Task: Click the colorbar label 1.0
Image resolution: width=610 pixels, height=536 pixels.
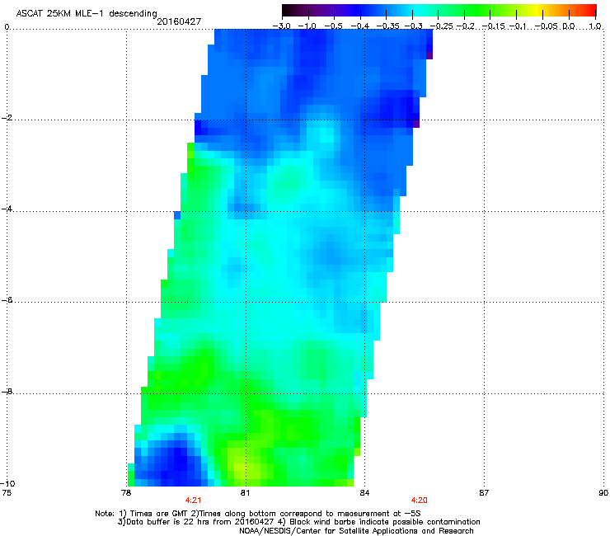Action: coord(595,26)
